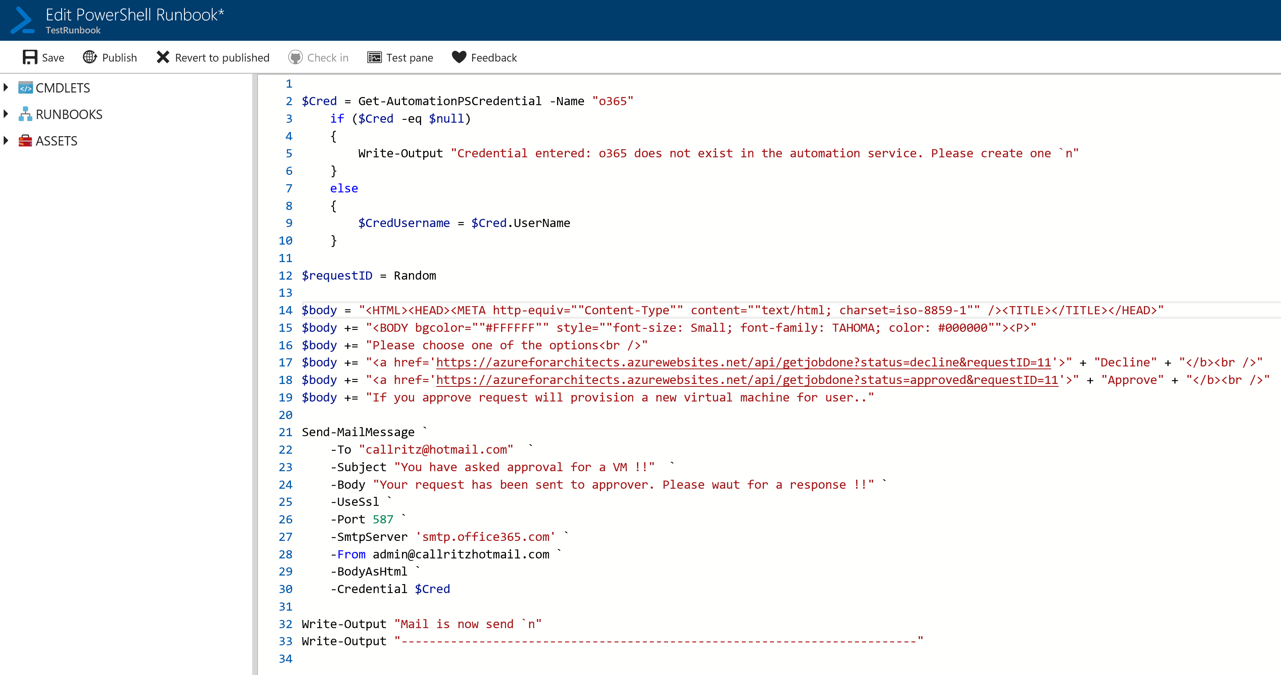Image resolution: width=1281 pixels, height=675 pixels.
Task: Click the port value 587
Action: [383, 520]
